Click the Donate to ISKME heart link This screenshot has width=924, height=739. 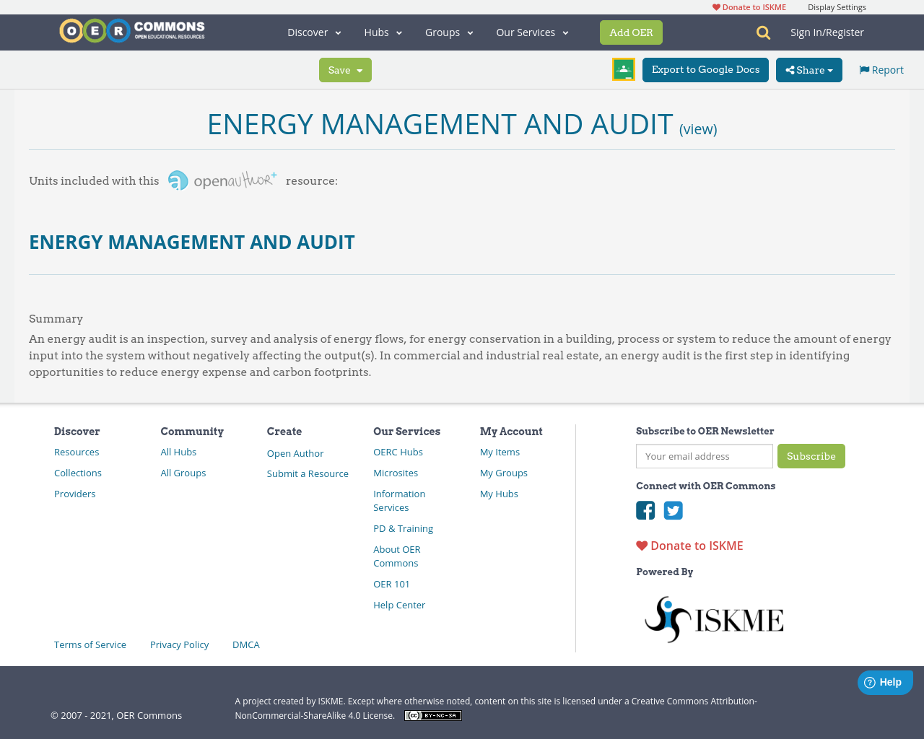(x=689, y=546)
